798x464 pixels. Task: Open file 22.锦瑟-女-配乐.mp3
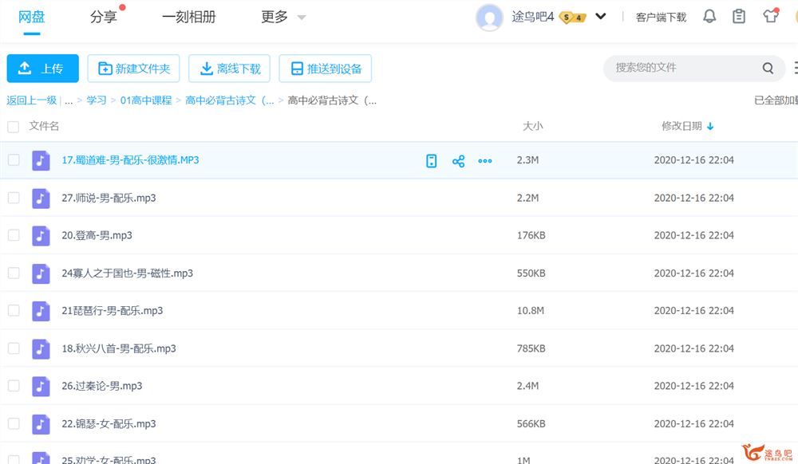109,423
